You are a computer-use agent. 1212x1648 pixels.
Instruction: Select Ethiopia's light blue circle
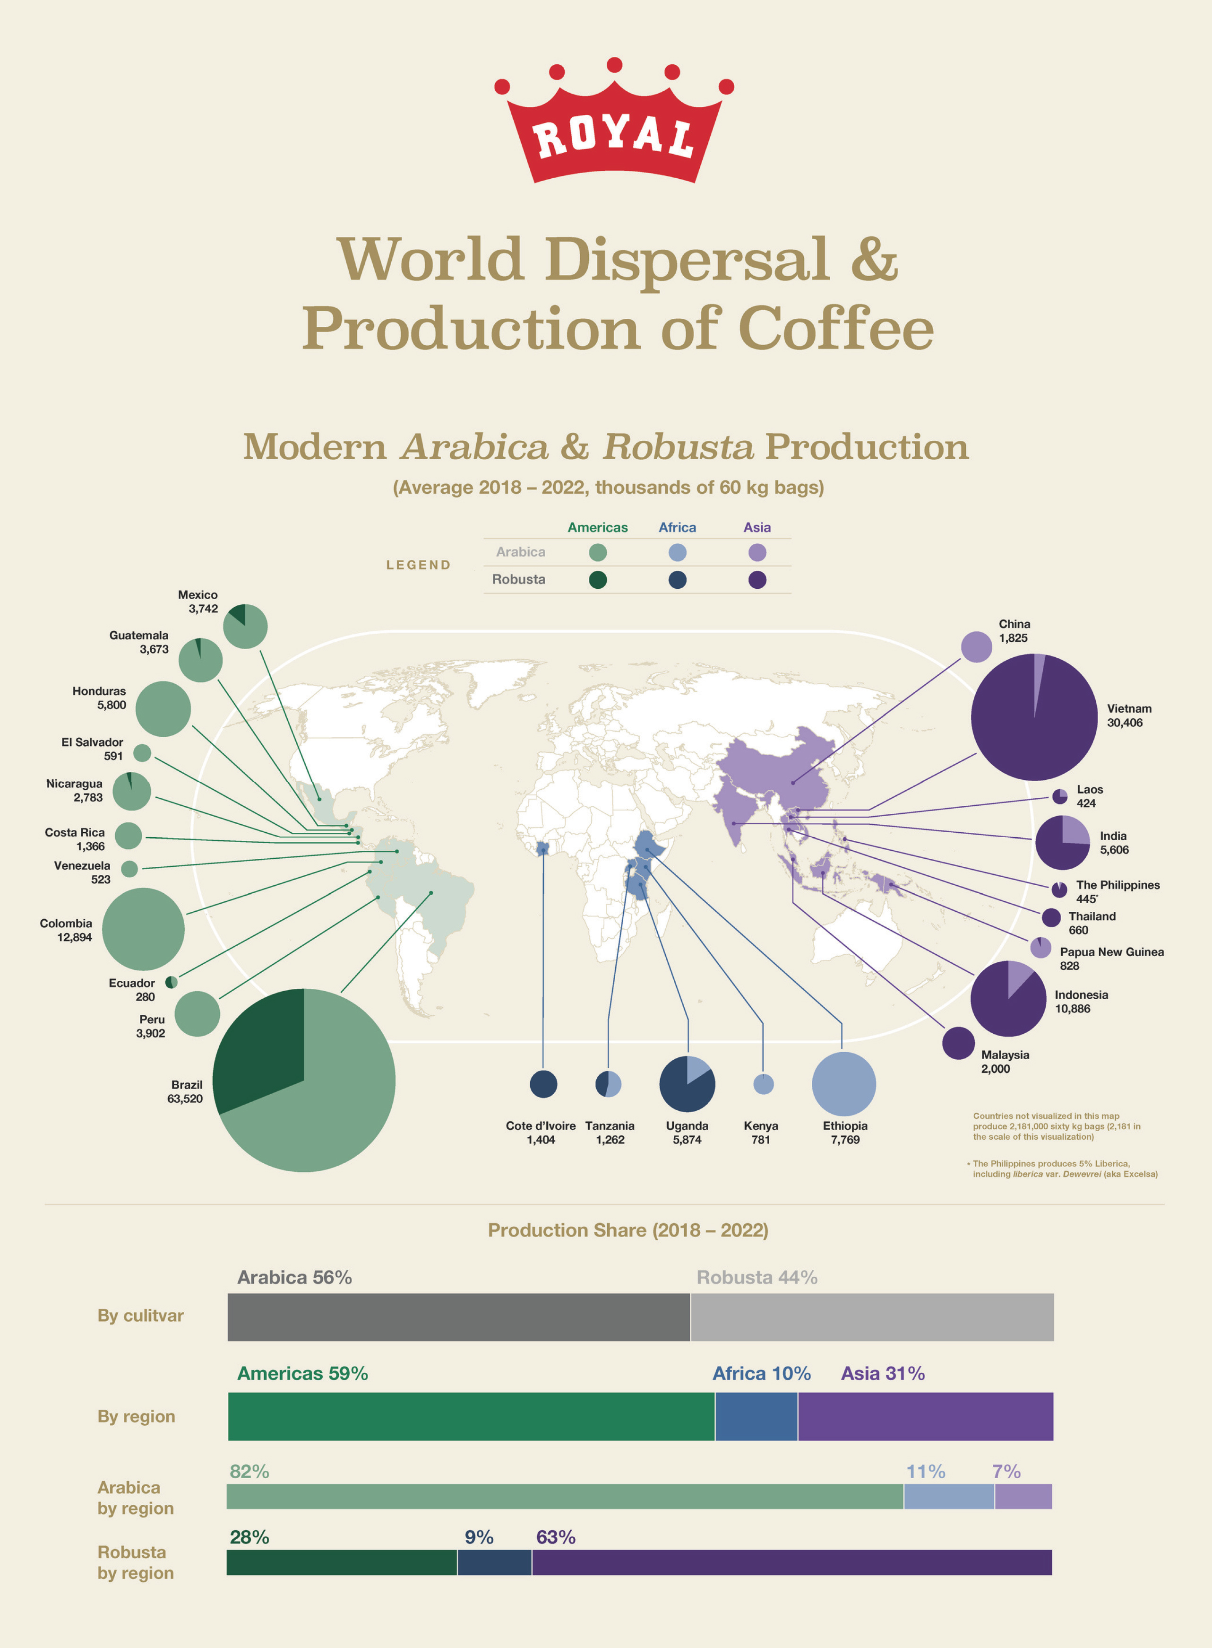844,1083
